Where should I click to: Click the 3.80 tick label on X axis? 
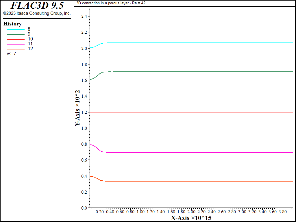coord(283,212)
